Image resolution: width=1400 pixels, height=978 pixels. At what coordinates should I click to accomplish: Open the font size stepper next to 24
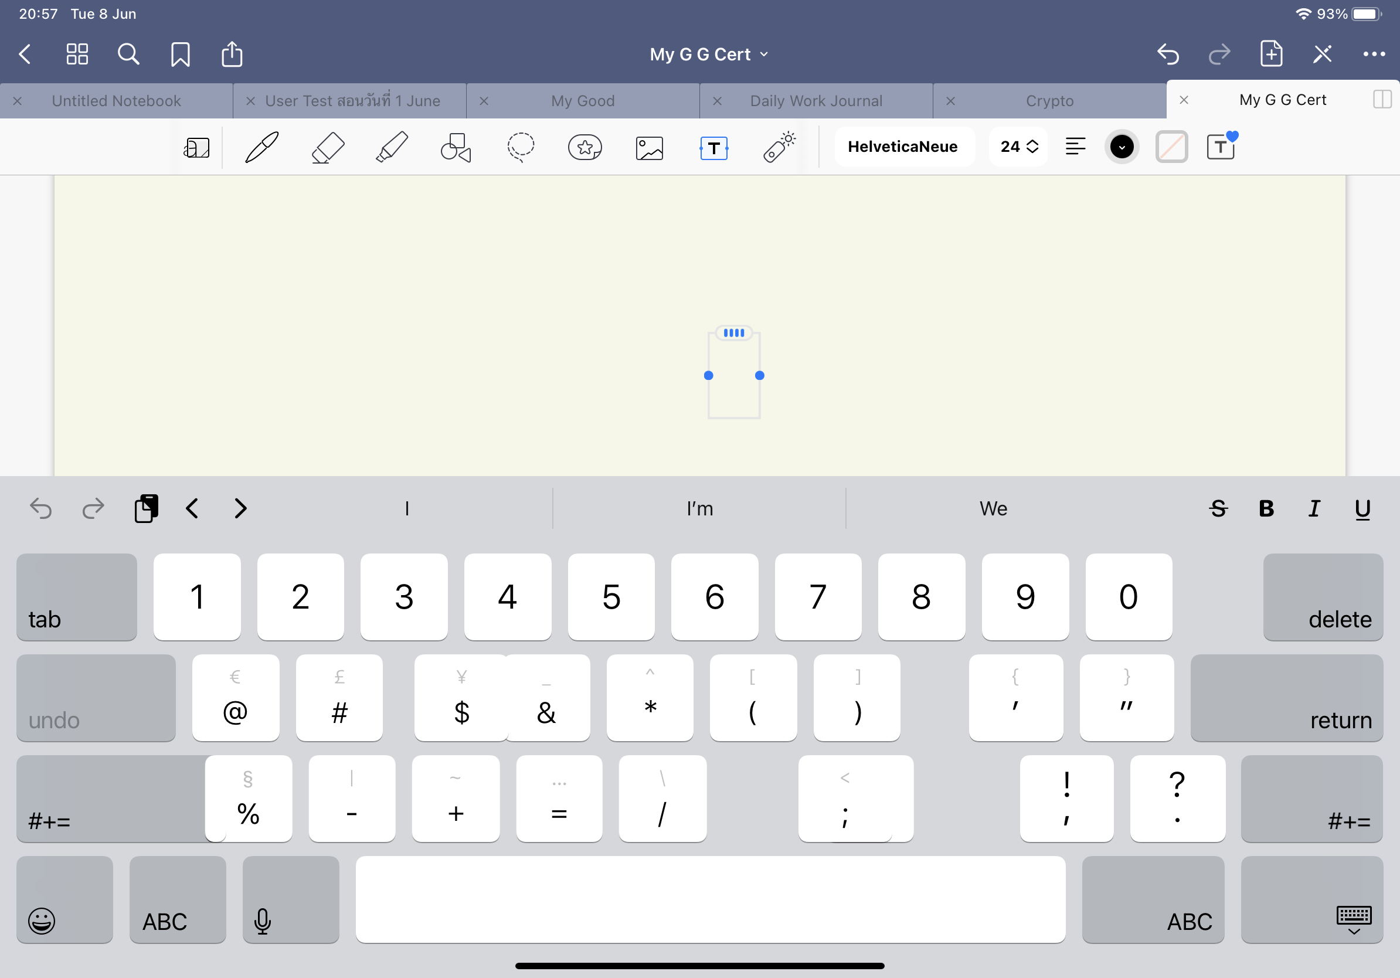pyautogui.click(x=1032, y=147)
